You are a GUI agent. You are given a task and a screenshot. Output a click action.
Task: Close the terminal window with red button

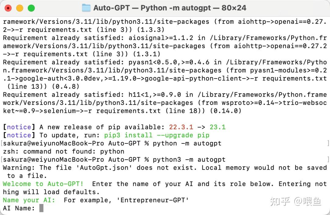[8, 8]
